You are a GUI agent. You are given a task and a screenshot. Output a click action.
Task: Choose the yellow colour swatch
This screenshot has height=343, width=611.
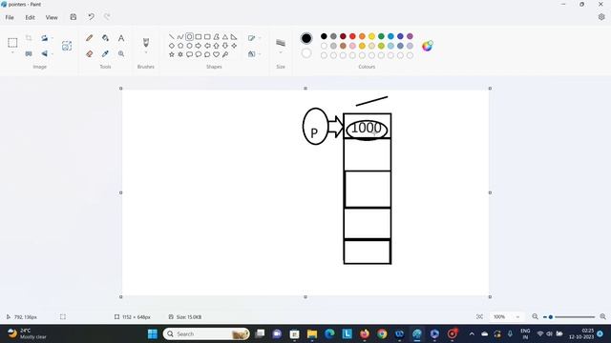[x=371, y=36]
